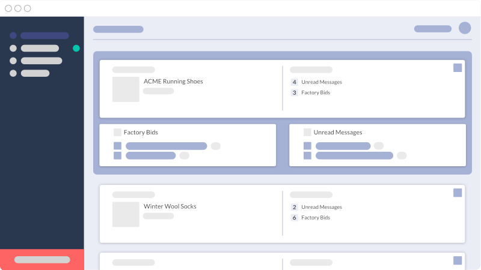The width and height of the screenshot is (481, 270).
Task: Open Factory Bids count in ACME Running Shoes card
Action: coord(310,92)
